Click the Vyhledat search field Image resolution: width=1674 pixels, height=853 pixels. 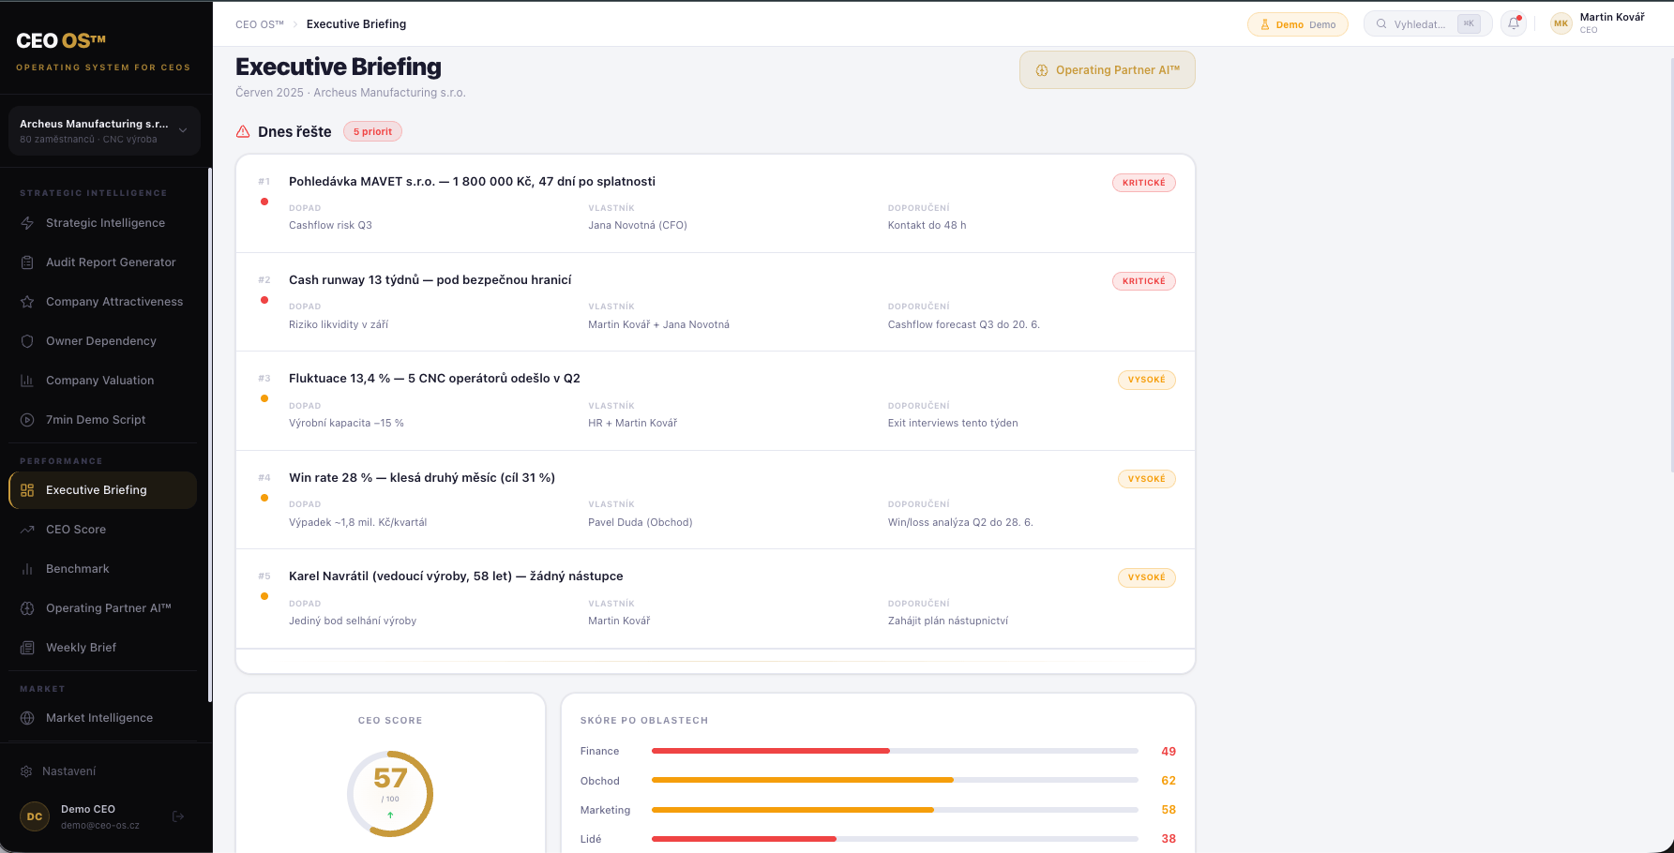(1427, 24)
